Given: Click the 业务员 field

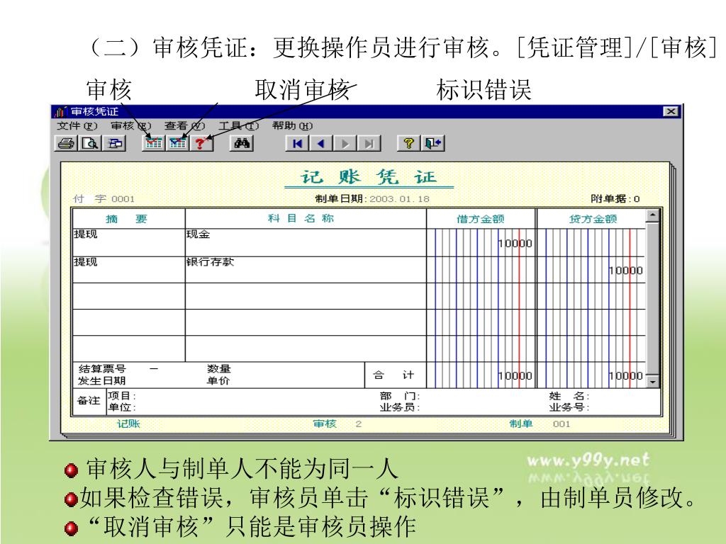Looking at the screenshot, I should pos(400,407).
